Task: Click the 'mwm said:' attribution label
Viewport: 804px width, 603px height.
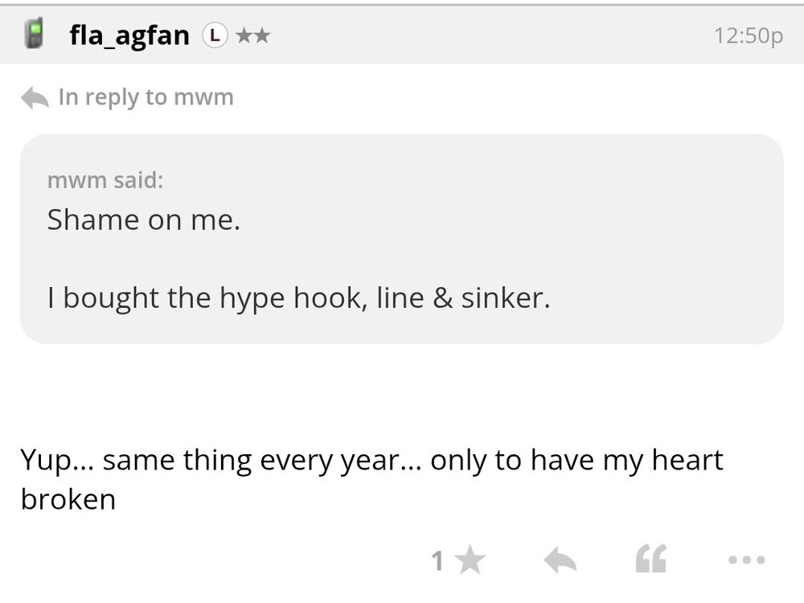Action: 105,180
